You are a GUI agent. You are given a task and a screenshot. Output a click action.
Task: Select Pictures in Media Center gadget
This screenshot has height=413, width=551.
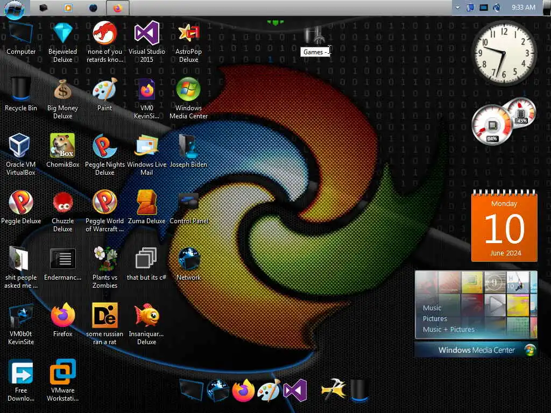pyautogui.click(x=435, y=318)
